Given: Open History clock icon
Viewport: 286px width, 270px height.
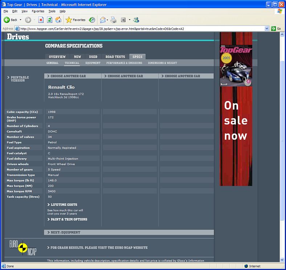Looking at the screenshot, I should coord(92,20).
